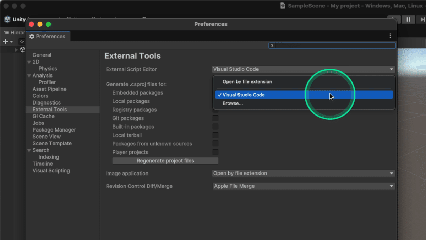426x240 pixels.
Task: Switch to the Preferences tab
Action: 48,36
